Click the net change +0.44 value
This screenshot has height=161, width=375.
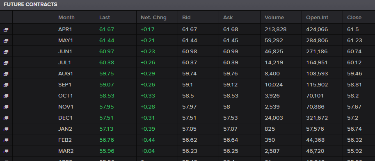(x=148, y=140)
